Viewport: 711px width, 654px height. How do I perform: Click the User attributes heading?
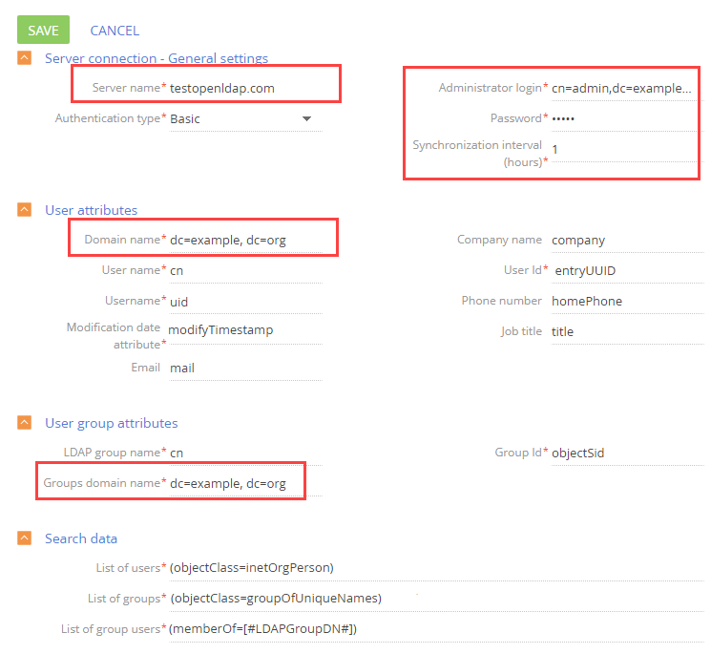(x=92, y=210)
